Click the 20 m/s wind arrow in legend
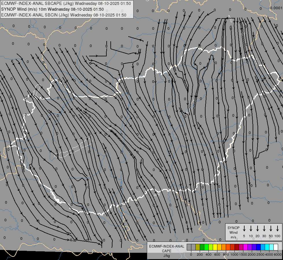The image size is (283, 260). click(x=258, y=229)
